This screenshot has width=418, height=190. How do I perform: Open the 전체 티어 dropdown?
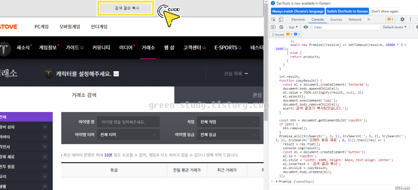click(x=128, y=135)
